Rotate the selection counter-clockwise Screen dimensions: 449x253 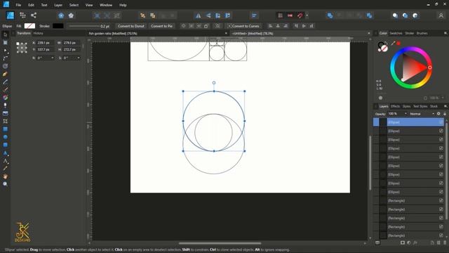click(218, 15)
